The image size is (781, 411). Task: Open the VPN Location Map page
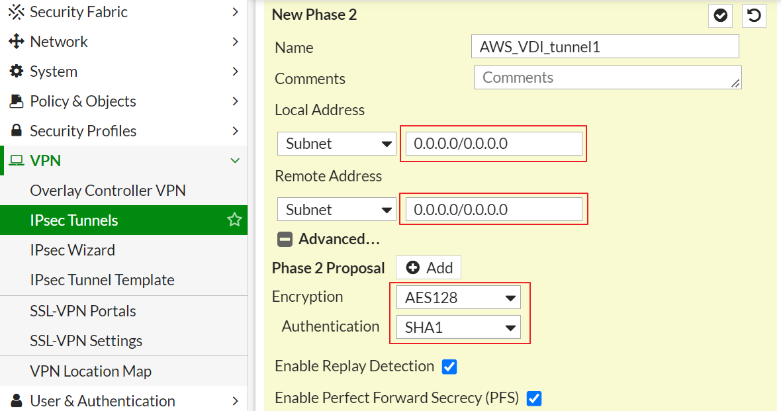pyautogui.click(x=91, y=371)
